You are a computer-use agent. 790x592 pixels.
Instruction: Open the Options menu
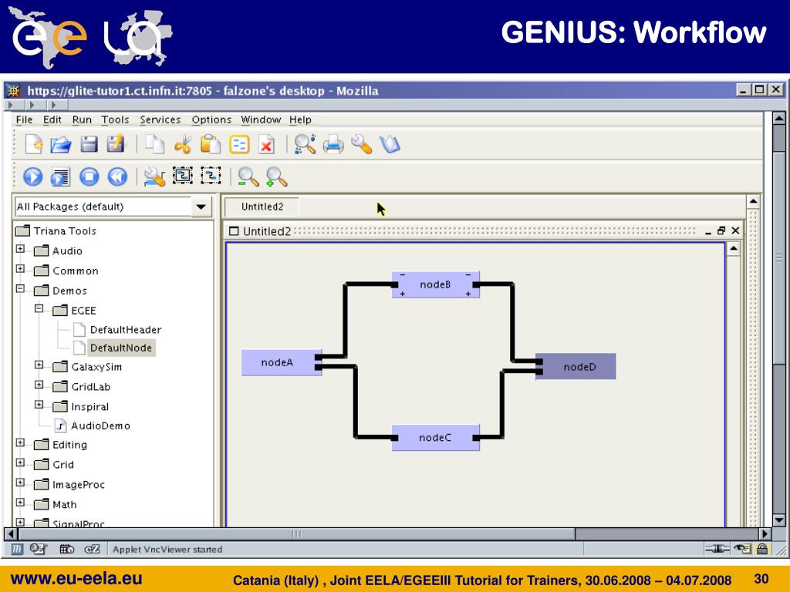[211, 119]
